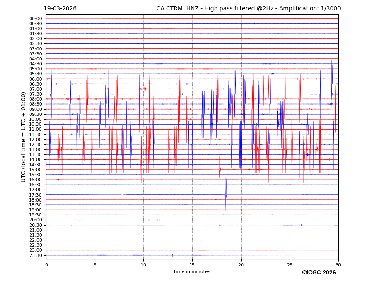Click the 03:30 time row label
The image size is (384, 288).
pos(35,54)
